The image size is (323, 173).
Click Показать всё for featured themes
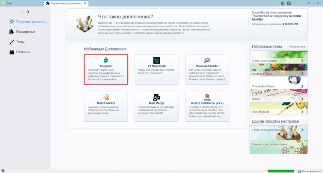tap(297, 46)
